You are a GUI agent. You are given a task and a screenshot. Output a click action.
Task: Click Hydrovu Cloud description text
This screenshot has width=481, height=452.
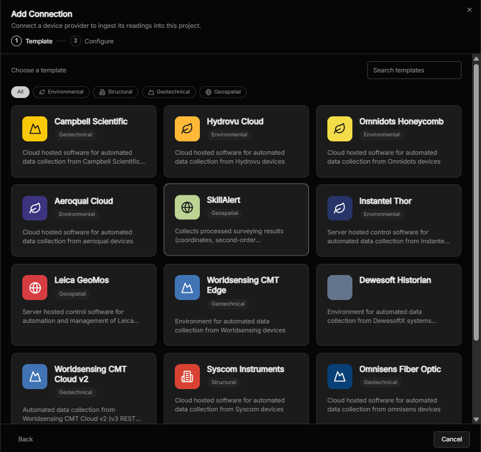(230, 157)
